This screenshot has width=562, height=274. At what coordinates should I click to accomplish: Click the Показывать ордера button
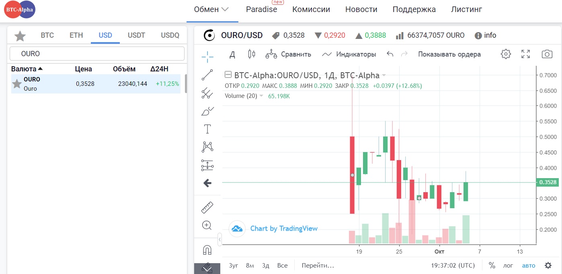449,54
